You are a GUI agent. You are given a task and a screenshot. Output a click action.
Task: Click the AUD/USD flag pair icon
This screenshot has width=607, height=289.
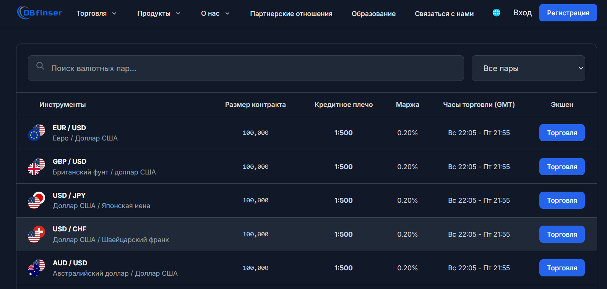[36, 268]
